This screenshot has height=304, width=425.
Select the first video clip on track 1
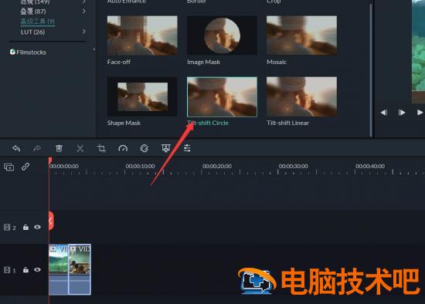coord(59,269)
